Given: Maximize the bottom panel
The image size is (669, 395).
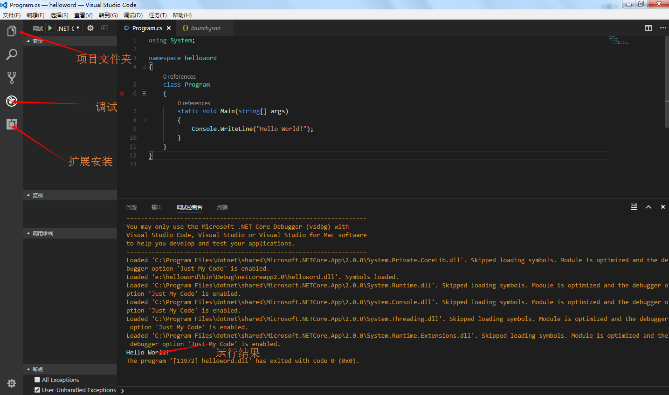Looking at the screenshot, I should pyautogui.click(x=648, y=207).
